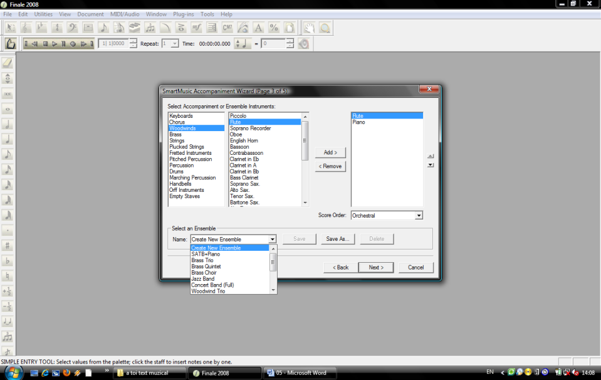The image size is (601, 380).
Task: Activate the Clef tool bass clef icon
Action: point(73,28)
